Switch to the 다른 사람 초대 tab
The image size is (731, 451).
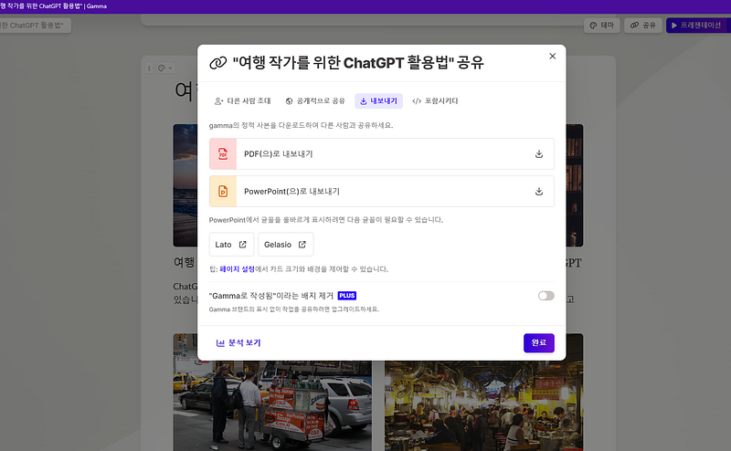coord(242,100)
